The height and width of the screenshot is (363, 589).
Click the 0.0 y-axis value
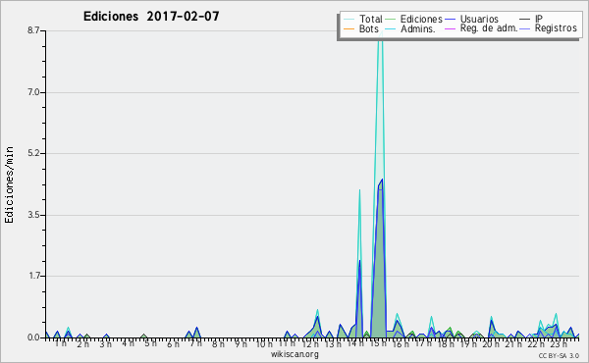point(33,337)
